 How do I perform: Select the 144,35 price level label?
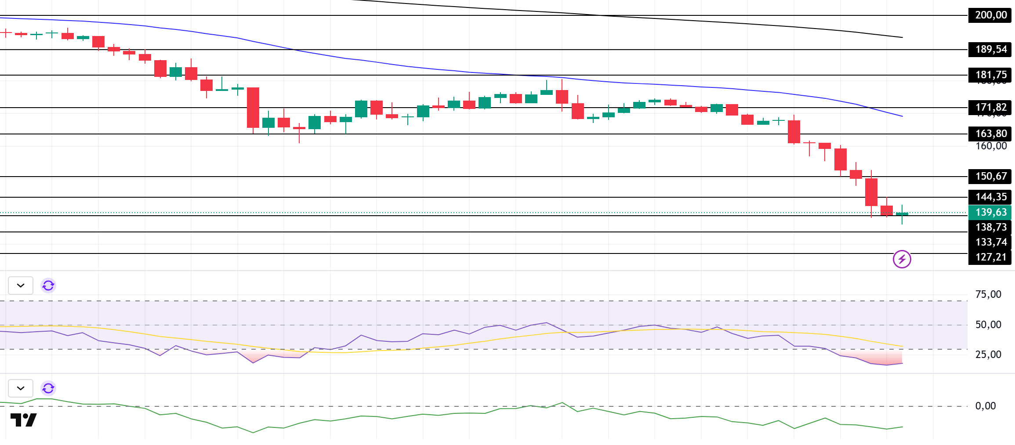tap(990, 197)
